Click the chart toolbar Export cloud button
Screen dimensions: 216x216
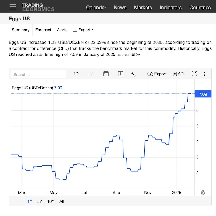157,74
